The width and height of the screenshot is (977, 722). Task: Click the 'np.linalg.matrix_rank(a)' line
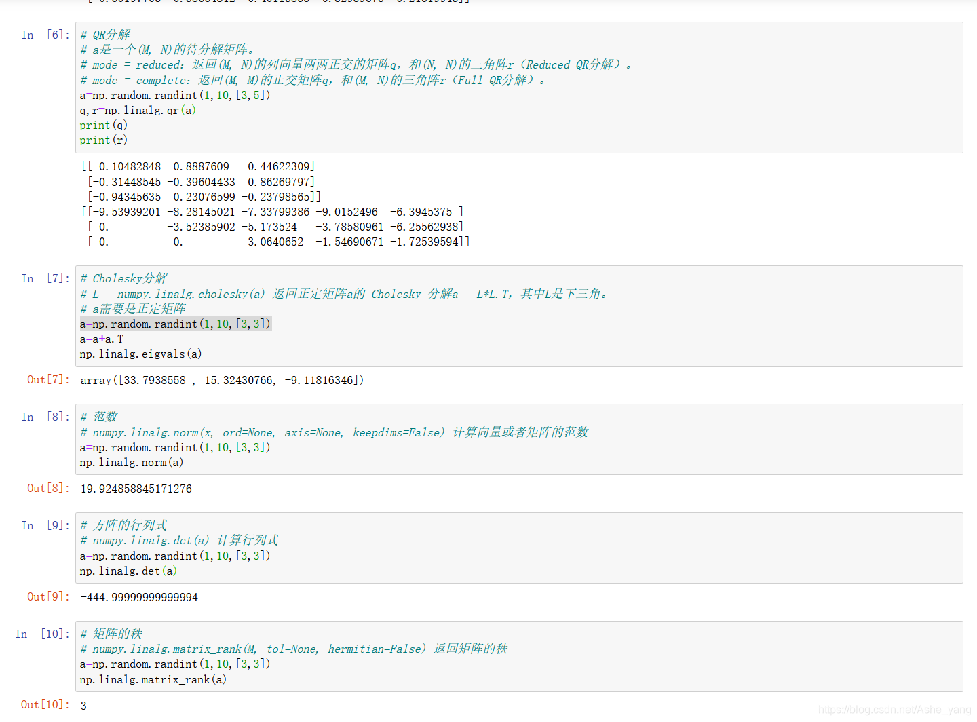(x=153, y=679)
